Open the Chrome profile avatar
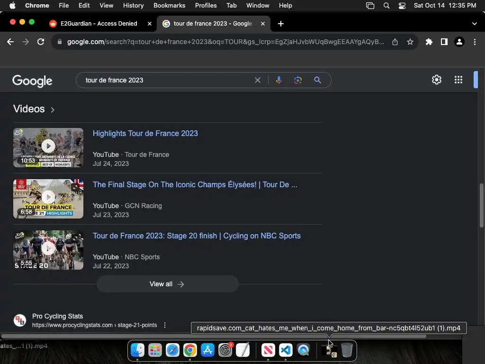Image resolution: width=485 pixels, height=364 pixels. coord(459,42)
